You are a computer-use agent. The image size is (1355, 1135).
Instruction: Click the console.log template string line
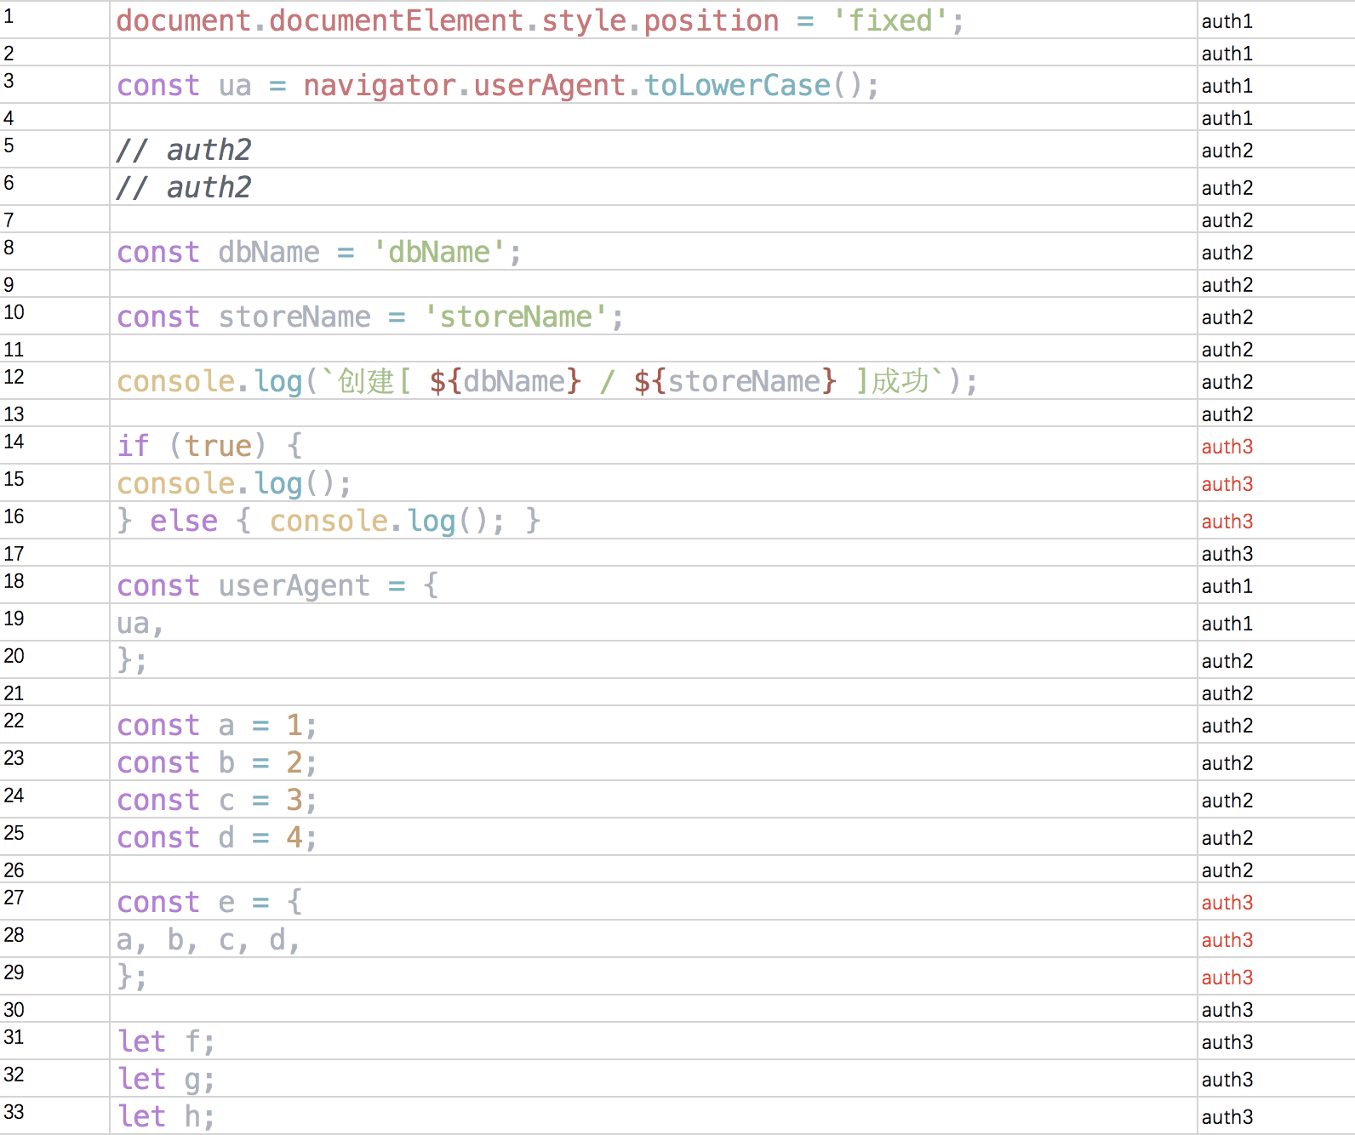[546, 381]
